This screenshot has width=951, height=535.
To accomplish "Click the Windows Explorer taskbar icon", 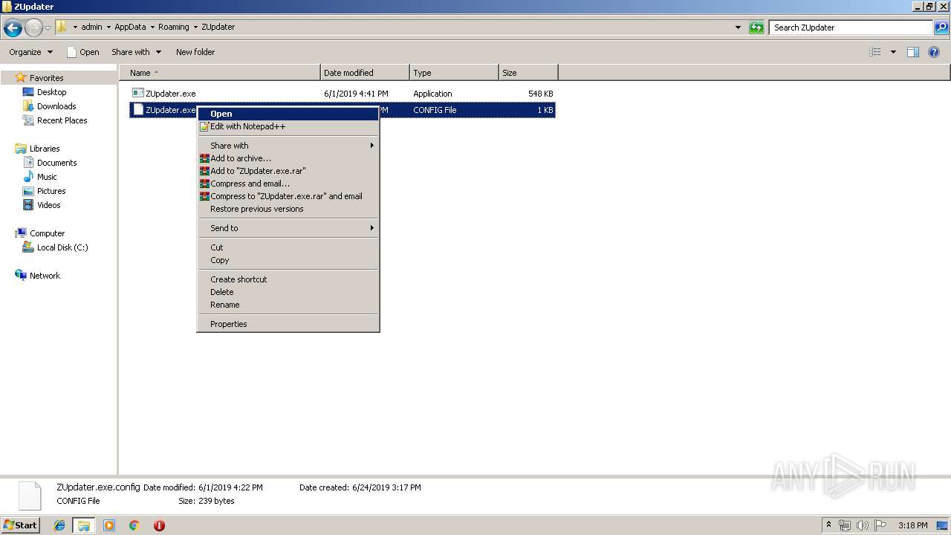I will pyautogui.click(x=84, y=525).
